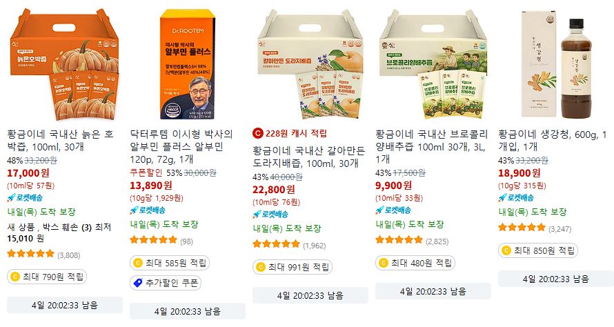
Task: Click coin icon in 최대 480원 적립 badge
Action: pyautogui.click(x=384, y=263)
